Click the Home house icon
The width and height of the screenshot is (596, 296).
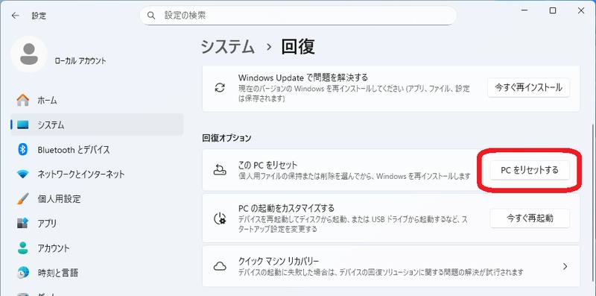pos(23,101)
